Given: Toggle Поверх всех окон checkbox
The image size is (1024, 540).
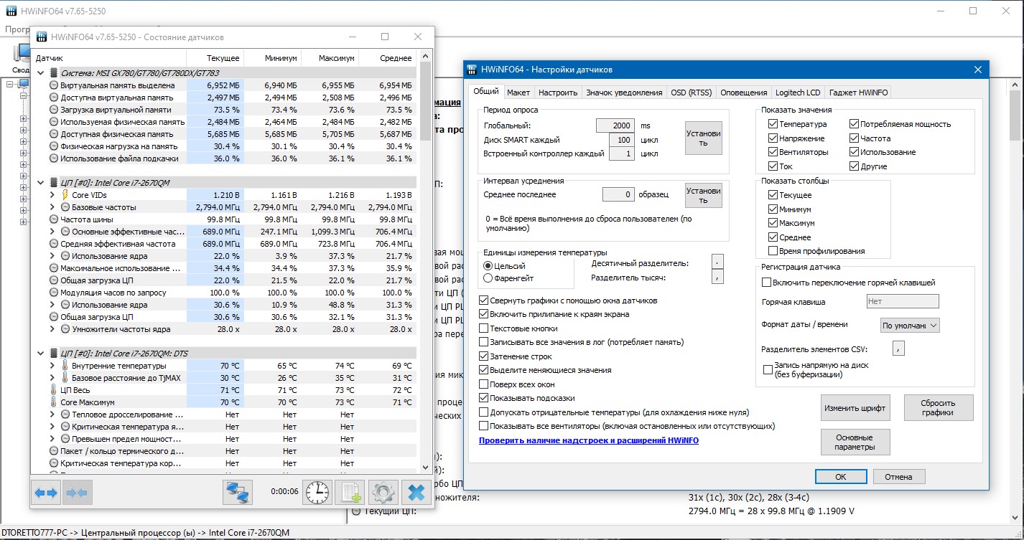Looking at the screenshot, I should coord(484,384).
